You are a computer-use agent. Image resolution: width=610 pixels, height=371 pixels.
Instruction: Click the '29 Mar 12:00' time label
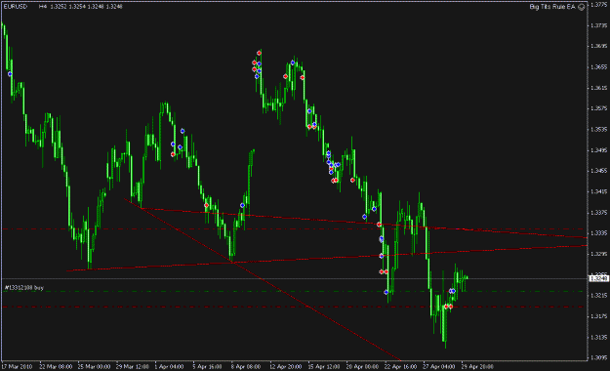pyautogui.click(x=133, y=367)
